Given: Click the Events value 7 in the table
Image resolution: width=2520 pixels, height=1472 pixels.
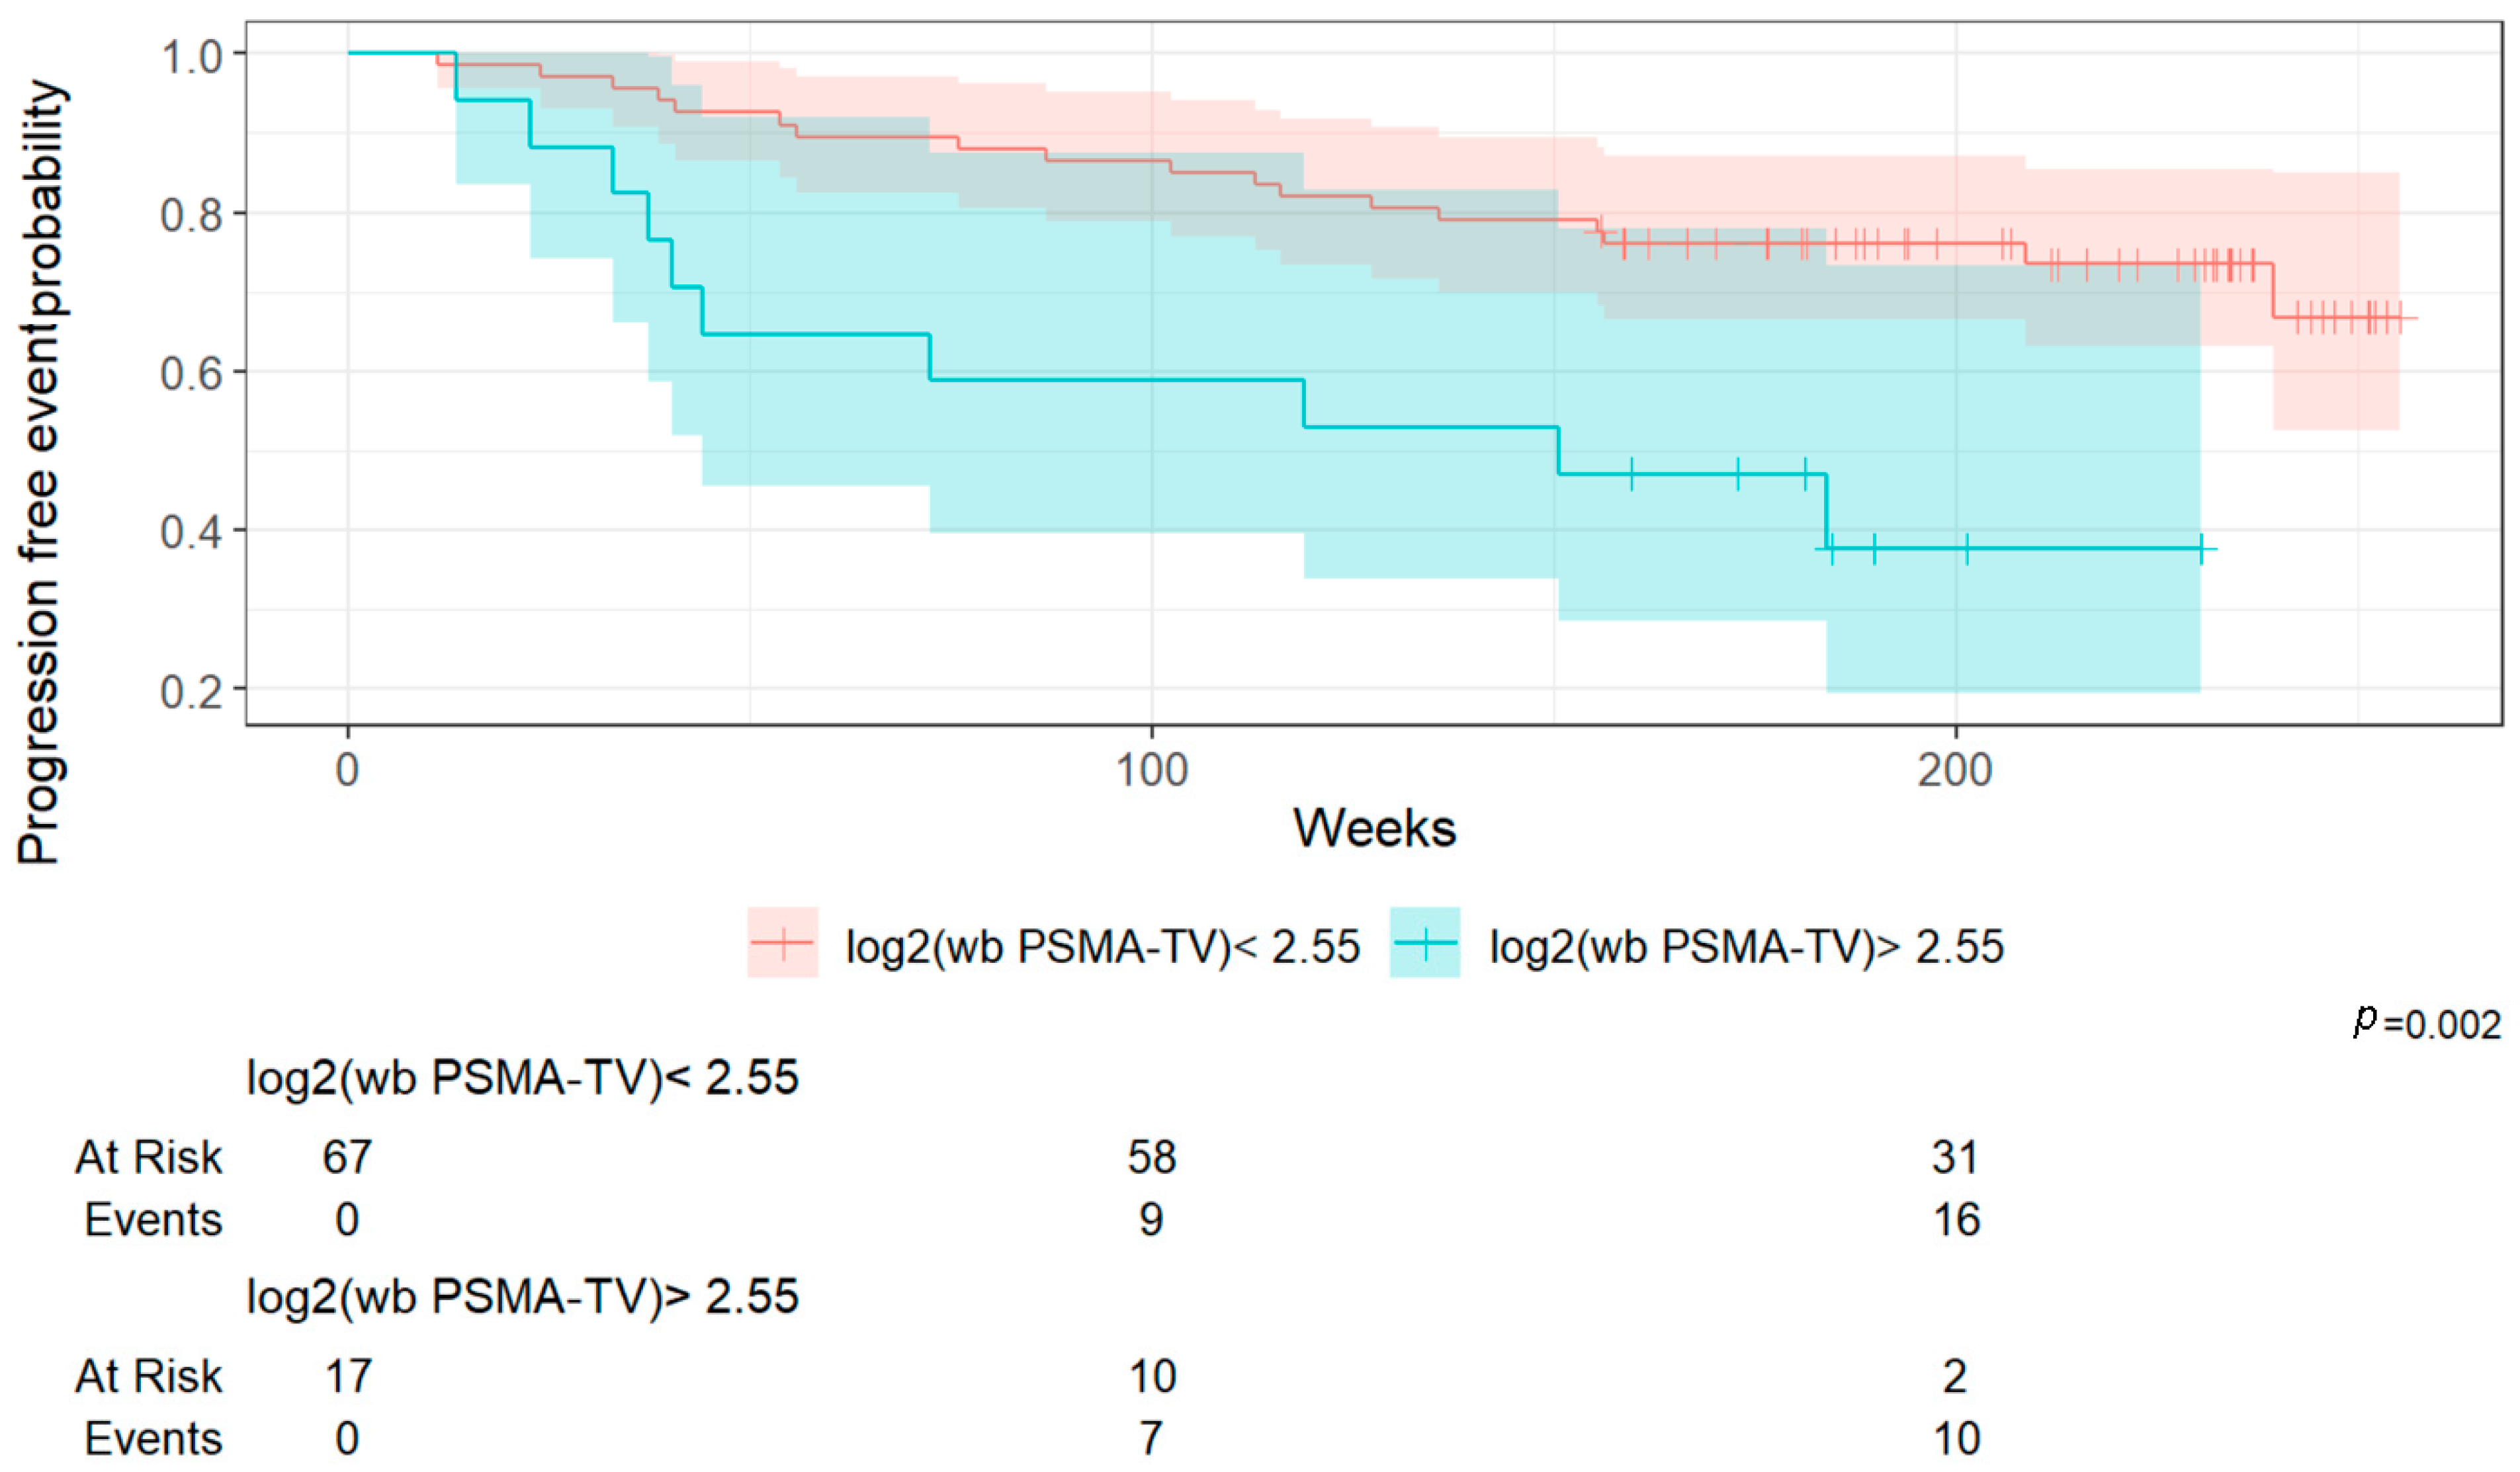Looking at the screenshot, I should point(1151,1439).
